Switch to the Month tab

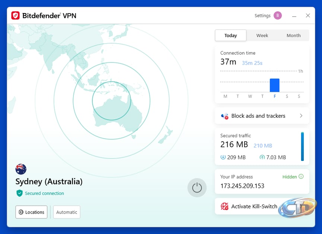[293, 35]
